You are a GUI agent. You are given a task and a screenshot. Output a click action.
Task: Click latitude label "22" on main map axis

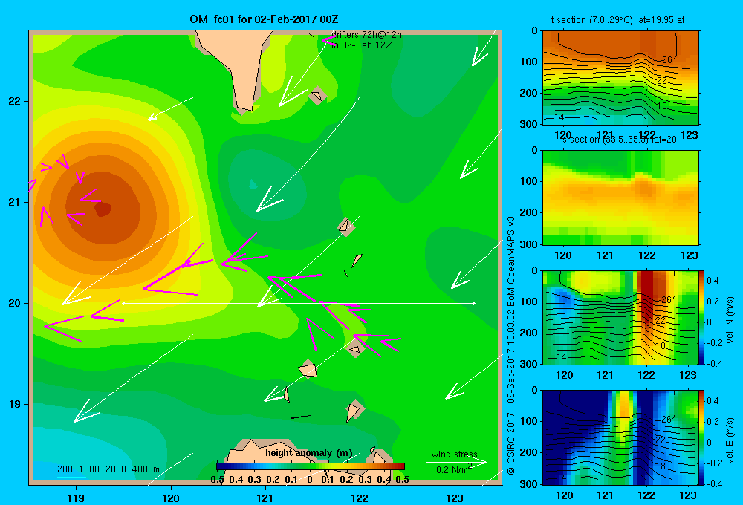(15, 101)
